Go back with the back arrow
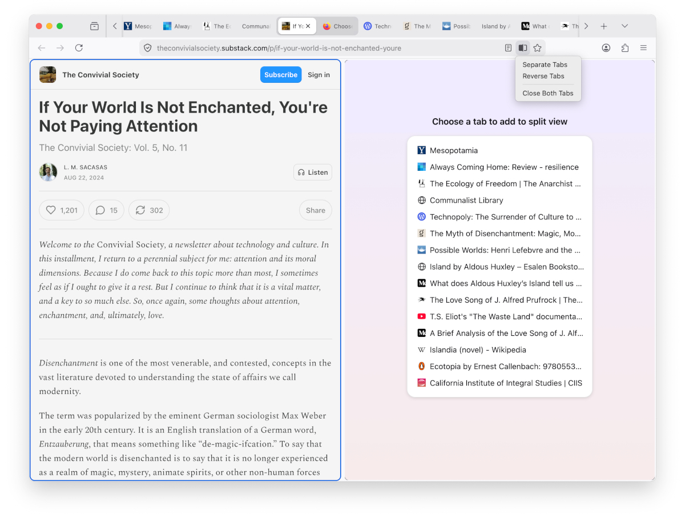Screen dimensions: 685x514 [x=41, y=48]
